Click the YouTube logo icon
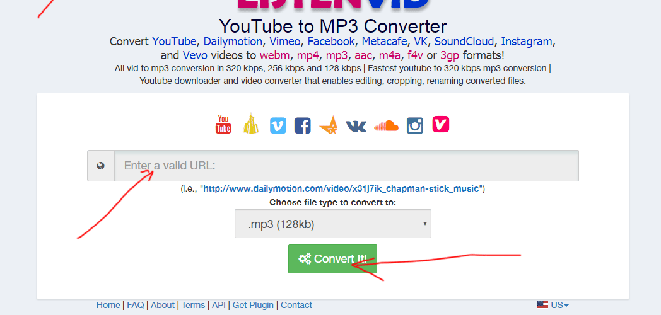Image resolution: width=661 pixels, height=315 pixels. tap(223, 124)
